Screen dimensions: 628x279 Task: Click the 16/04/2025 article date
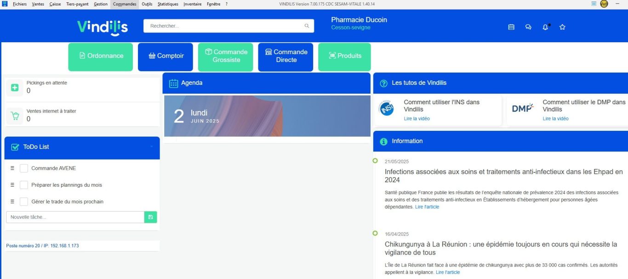[x=397, y=234]
